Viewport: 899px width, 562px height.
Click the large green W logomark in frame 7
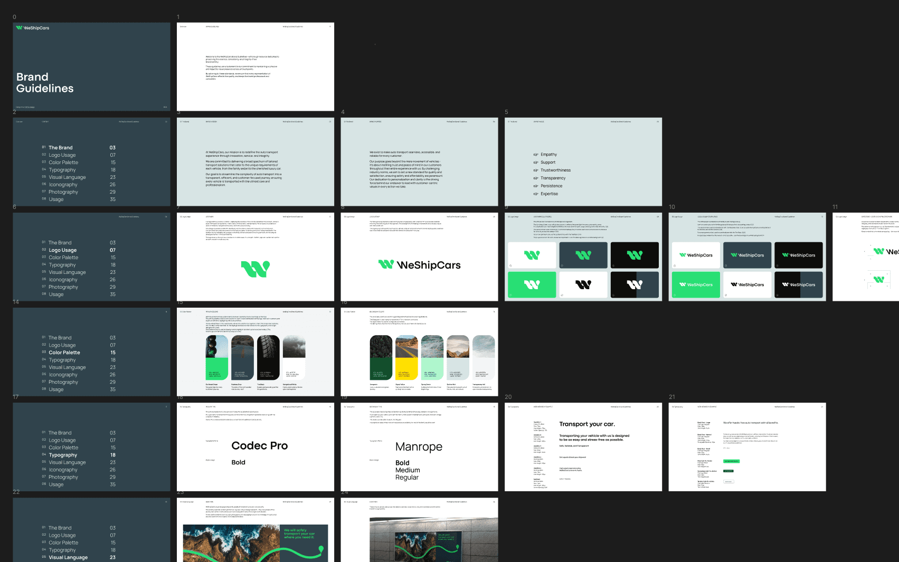255,269
